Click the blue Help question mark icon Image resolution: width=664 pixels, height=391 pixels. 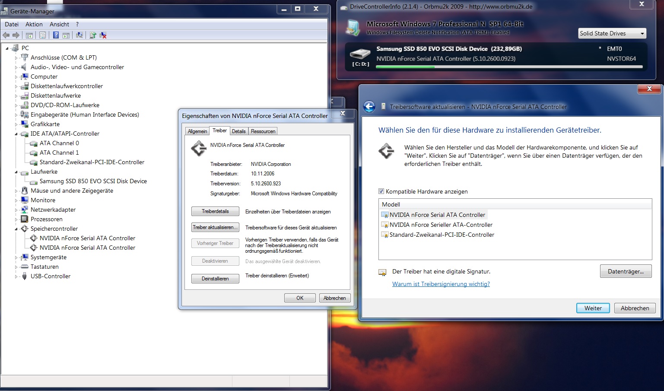56,35
